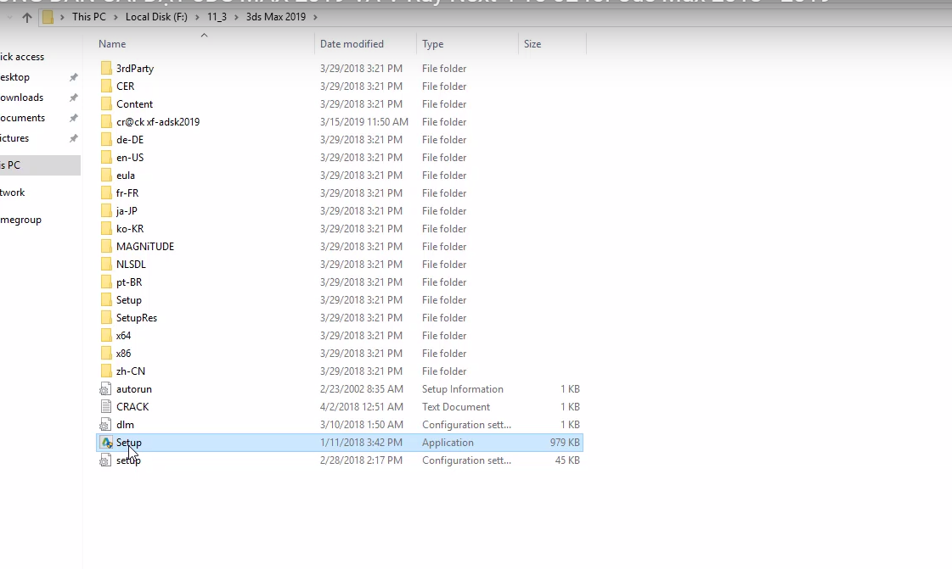
Task: Click the autorun setup information icon
Action: coord(106,389)
